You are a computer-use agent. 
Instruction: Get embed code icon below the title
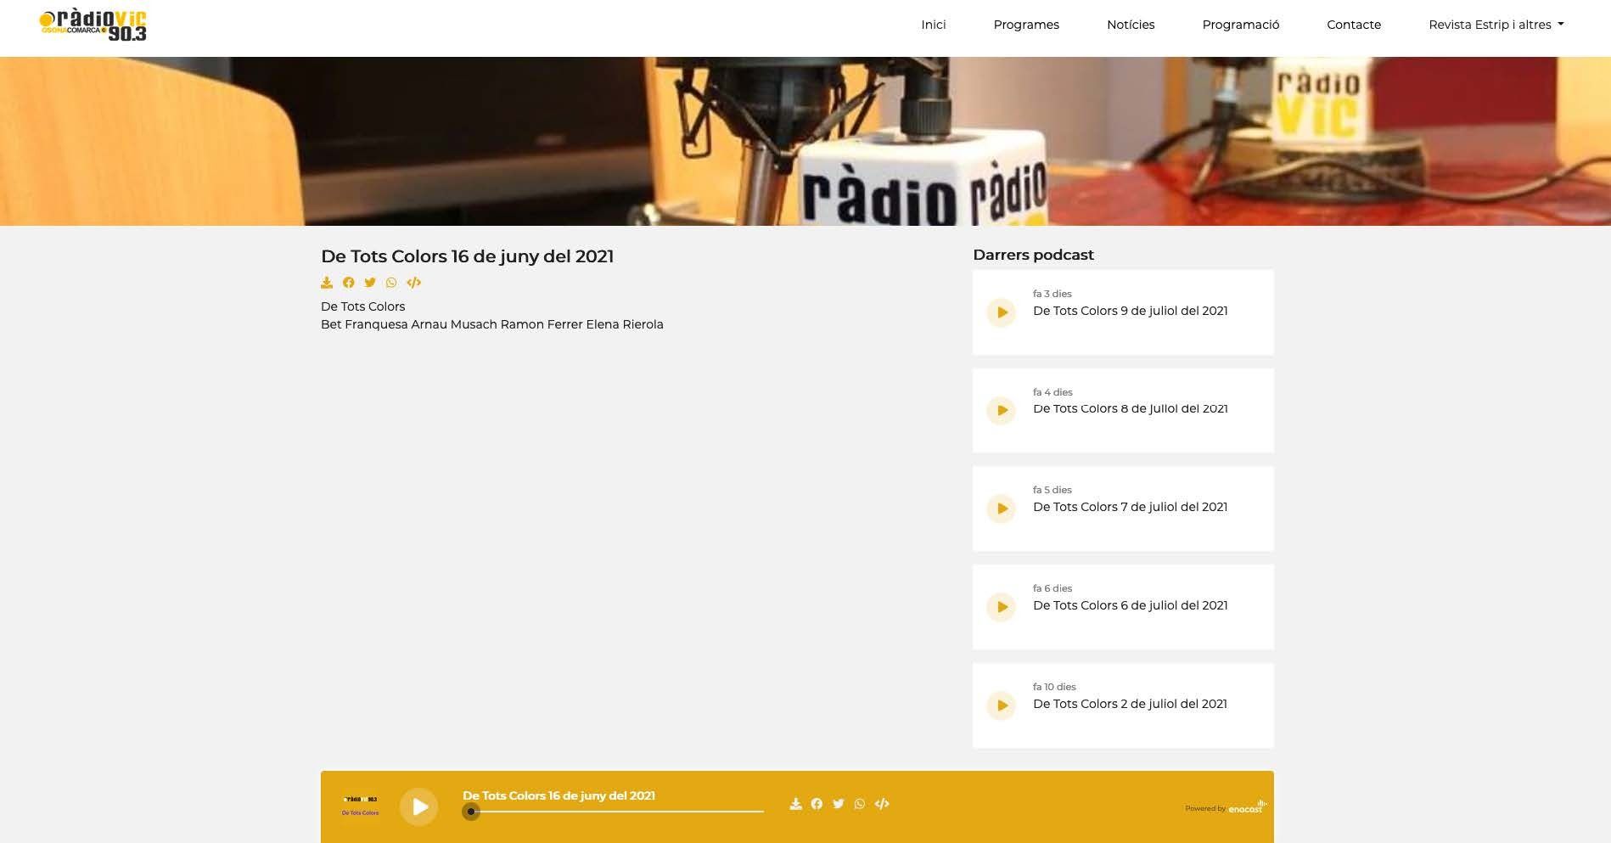pyautogui.click(x=414, y=283)
